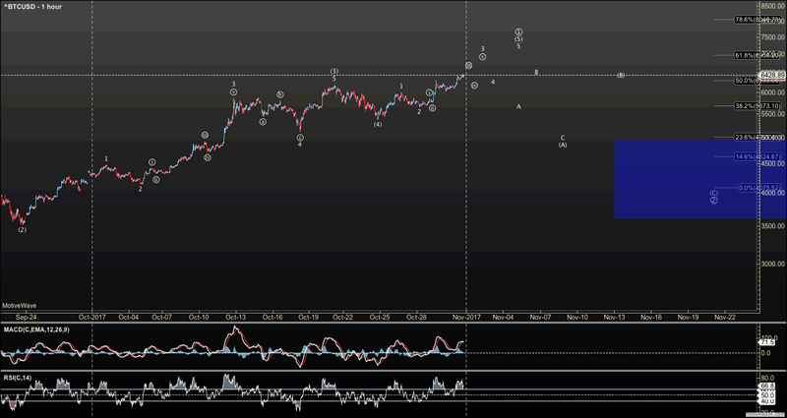Select the (4) wave label near Oct-25 low
Screen dimensions: 787x418
click(378, 124)
